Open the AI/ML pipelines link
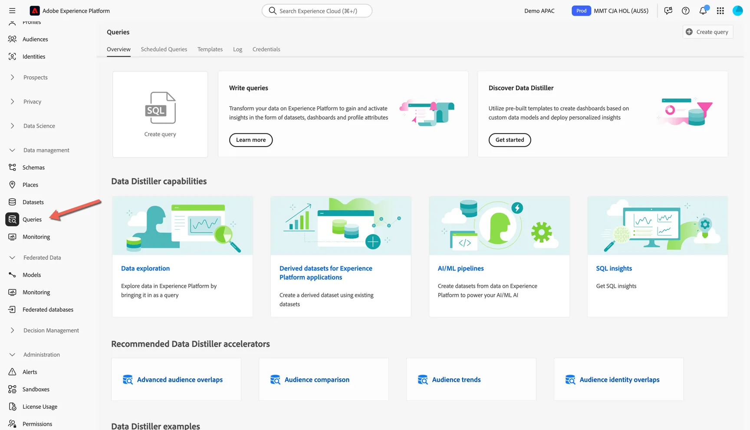The image size is (750, 430). click(461, 268)
